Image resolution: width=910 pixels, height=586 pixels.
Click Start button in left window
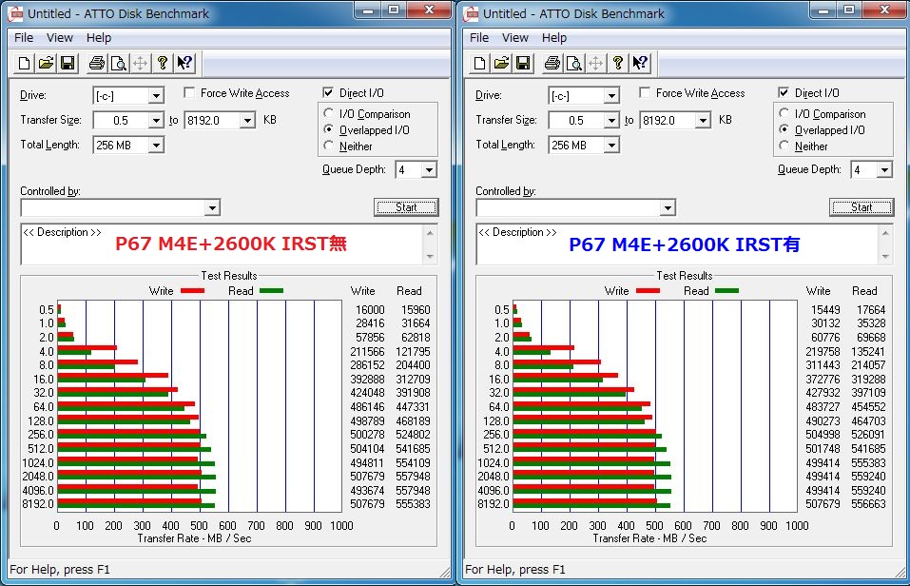pyautogui.click(x=406, y=207)
